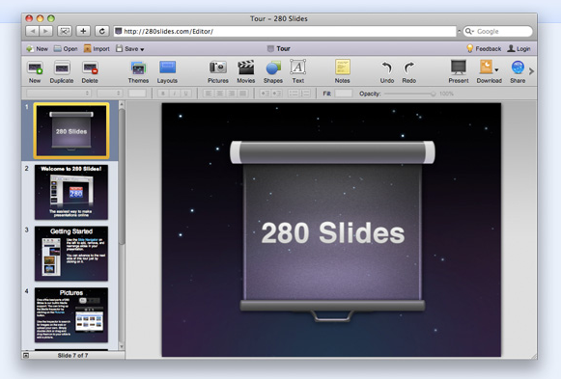Open the Shapes tool

(273, 68)
